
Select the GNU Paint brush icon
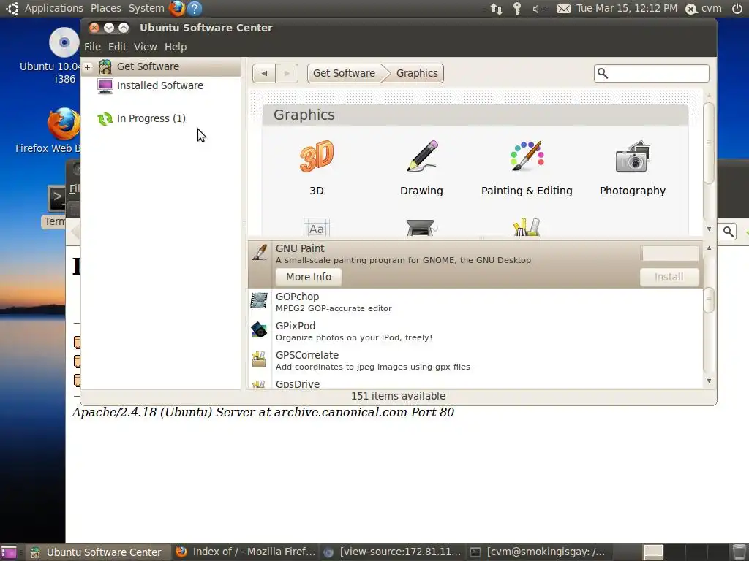click(260, 252)
